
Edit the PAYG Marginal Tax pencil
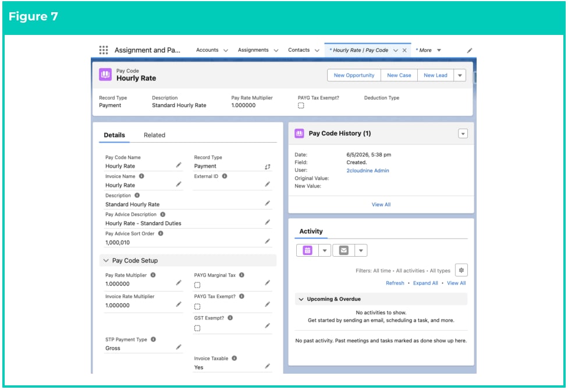(267, 283)
